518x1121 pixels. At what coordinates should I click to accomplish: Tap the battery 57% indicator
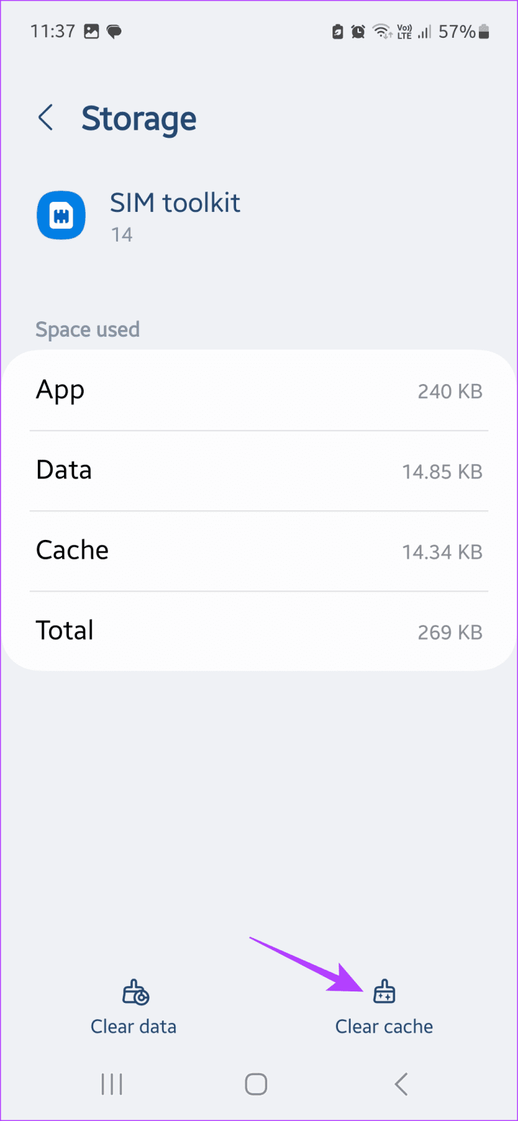(x=464, y=32)
